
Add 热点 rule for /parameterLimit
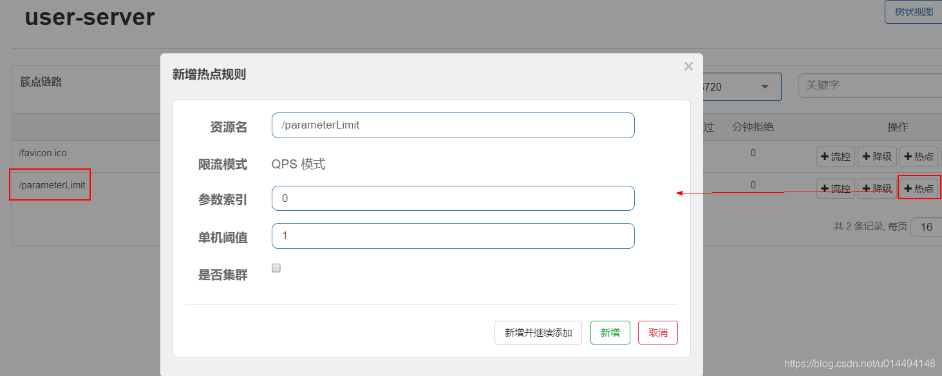coord(918,188)
